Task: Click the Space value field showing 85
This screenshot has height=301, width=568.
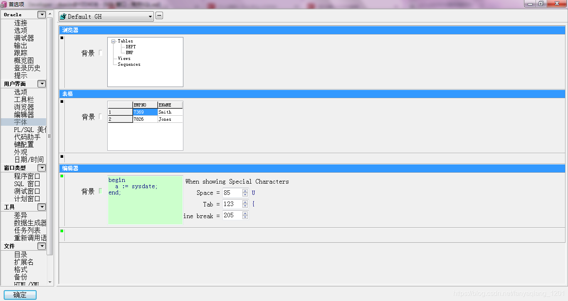Action: (232, 193)
